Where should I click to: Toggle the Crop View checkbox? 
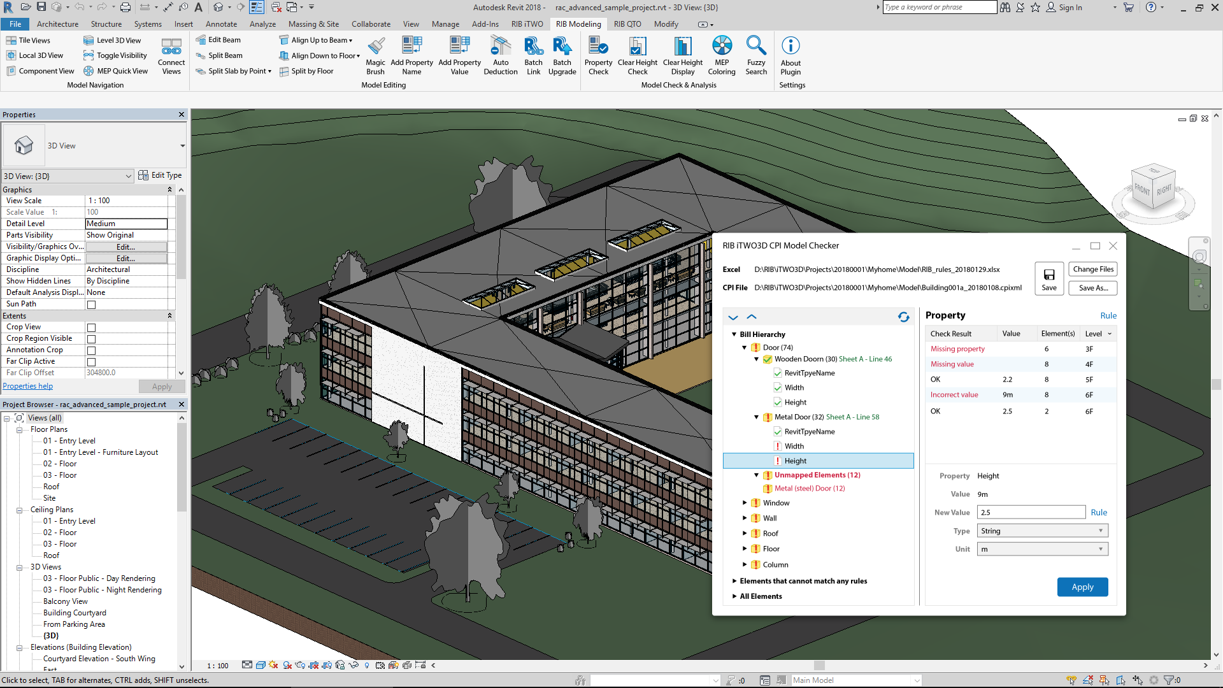pos(91,327)
